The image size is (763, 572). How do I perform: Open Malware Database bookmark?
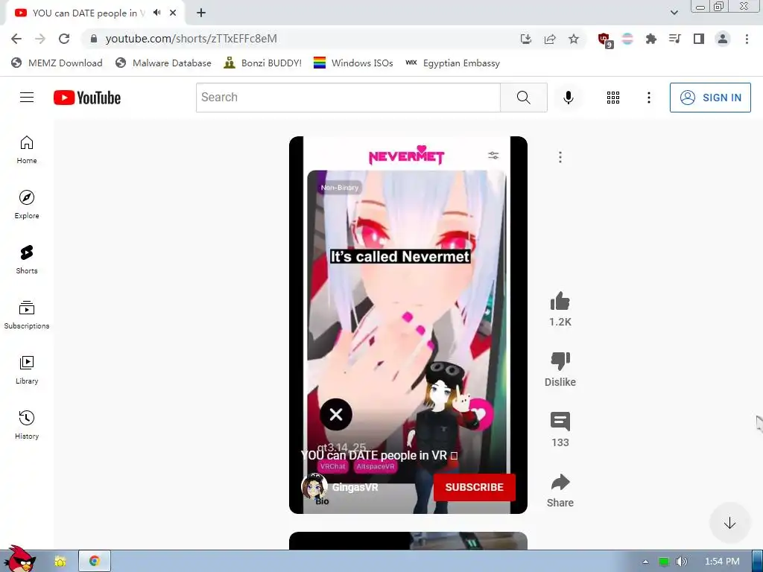coord(163,63)
